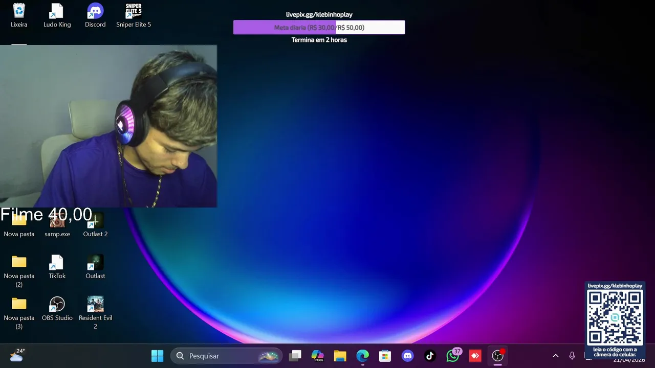Select the Outlast desktop shortcut
The height and width of the screenshot is (368, 655).
coord(95,267)
